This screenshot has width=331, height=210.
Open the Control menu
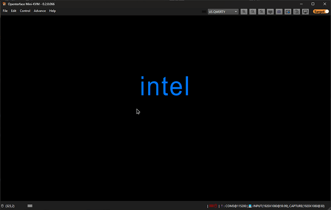[25, 11]
